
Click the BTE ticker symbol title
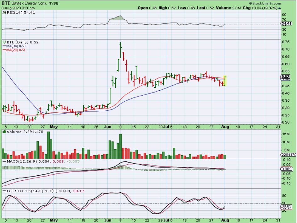coord(6,3)
